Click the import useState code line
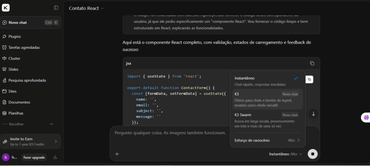This screenshot has width=370, height=166. tap(164, 77)
